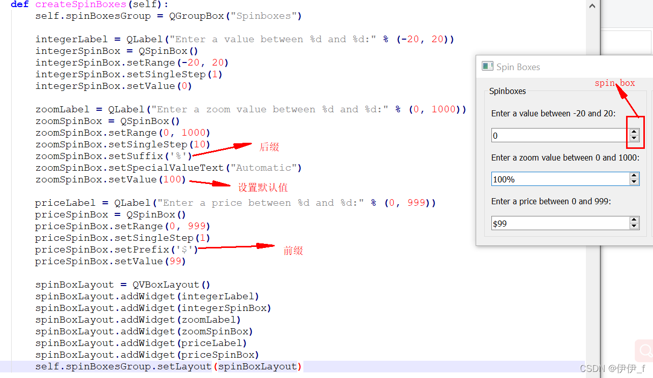Image resolution: width=653 pixels, height=378 pixels.
Task: Click the scrollbar up arrow at top right
Action: pos(593,6)
